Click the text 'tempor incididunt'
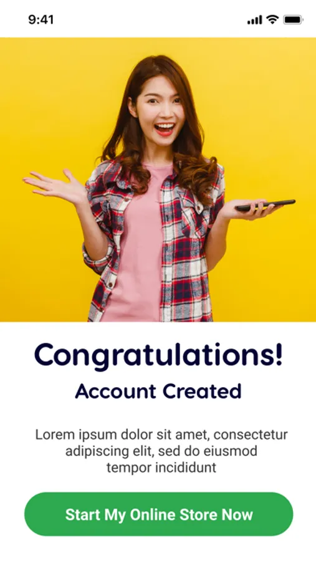Viewport: 316px width, 561px height. coord(161,467)
